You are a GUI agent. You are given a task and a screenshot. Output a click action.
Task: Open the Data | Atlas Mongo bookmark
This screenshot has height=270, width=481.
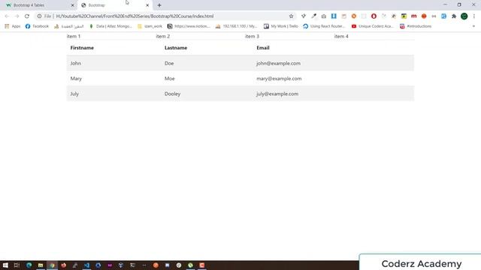110,26
